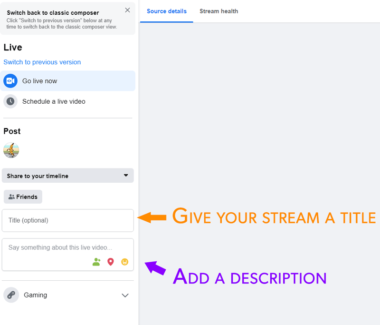Open the Stream health tab
Screen dimensions: 380x325
(218, 11)
